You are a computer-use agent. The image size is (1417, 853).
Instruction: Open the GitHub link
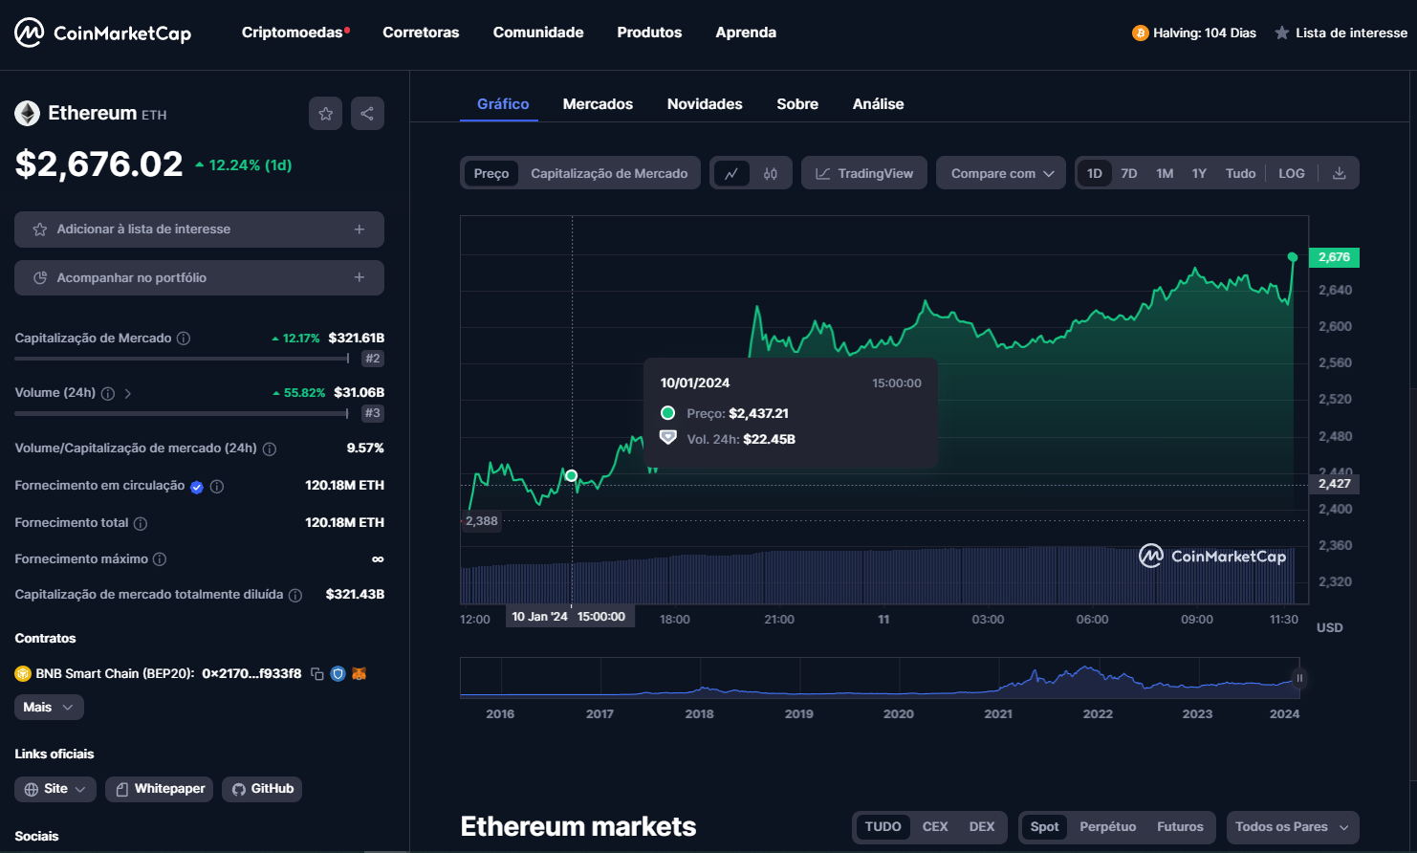pos(262,789)
